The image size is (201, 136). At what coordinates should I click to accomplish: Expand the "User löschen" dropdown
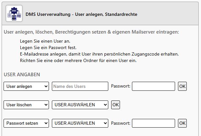click(26, 105)
